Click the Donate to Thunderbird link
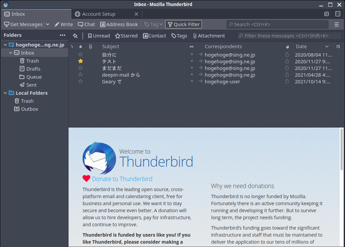 122,179
